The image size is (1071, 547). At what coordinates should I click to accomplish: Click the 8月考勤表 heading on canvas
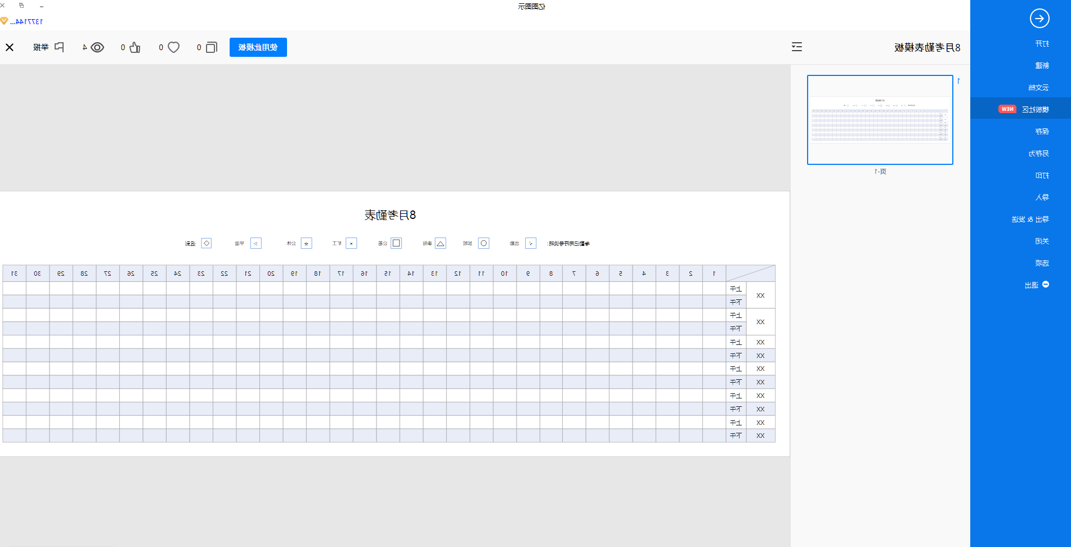coord(390,215)
